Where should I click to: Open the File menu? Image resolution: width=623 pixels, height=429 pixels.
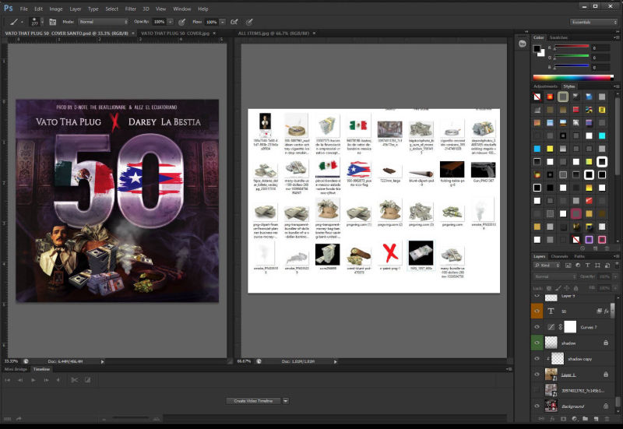click(x=24, y=9)
